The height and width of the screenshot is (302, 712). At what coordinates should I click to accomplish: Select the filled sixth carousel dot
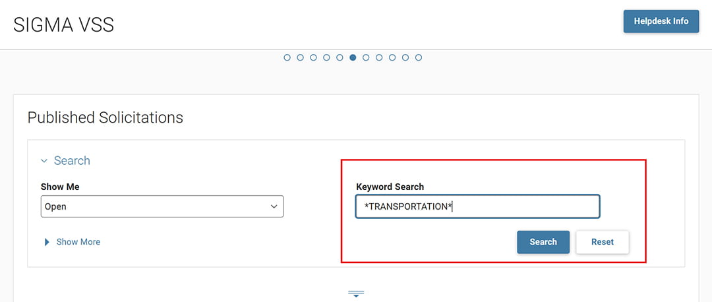coord(353,57)
